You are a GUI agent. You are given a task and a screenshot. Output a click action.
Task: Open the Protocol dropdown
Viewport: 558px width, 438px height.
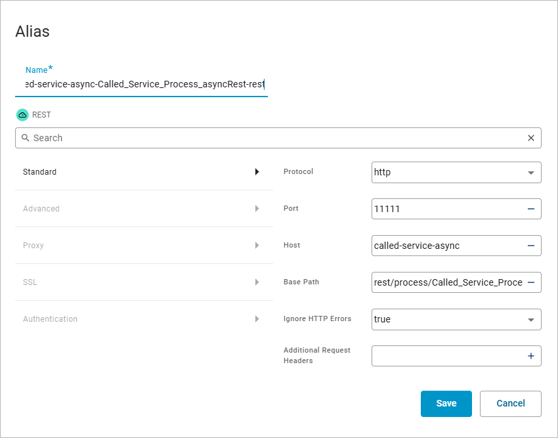click(530, 173)
